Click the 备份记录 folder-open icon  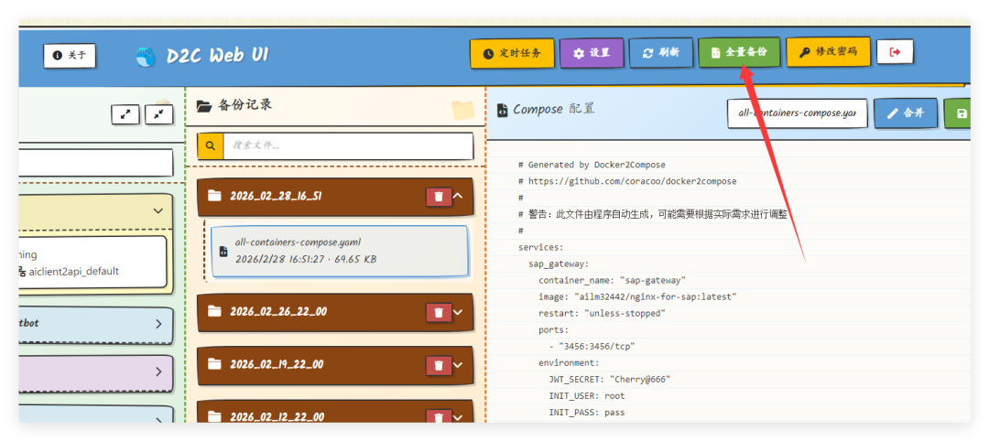pos(203,106)
